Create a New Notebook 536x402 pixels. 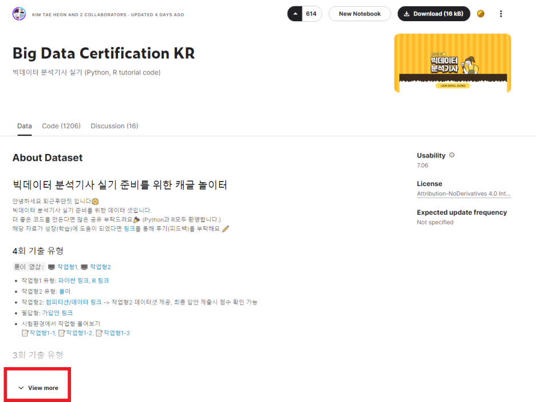(x=360, y=14)
